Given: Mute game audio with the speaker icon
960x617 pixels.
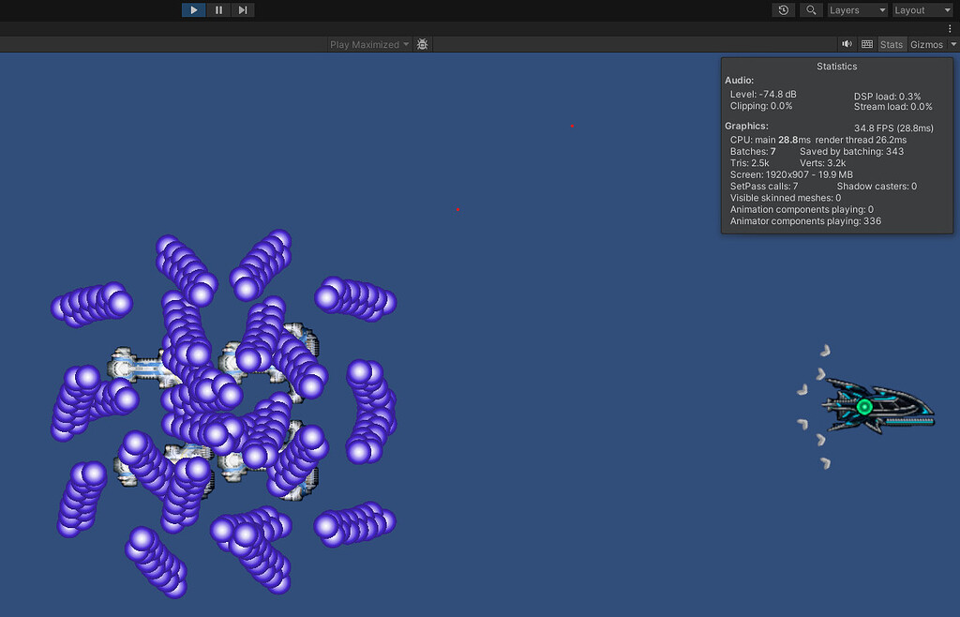Looking at the screenshot, I should (847, 43).
